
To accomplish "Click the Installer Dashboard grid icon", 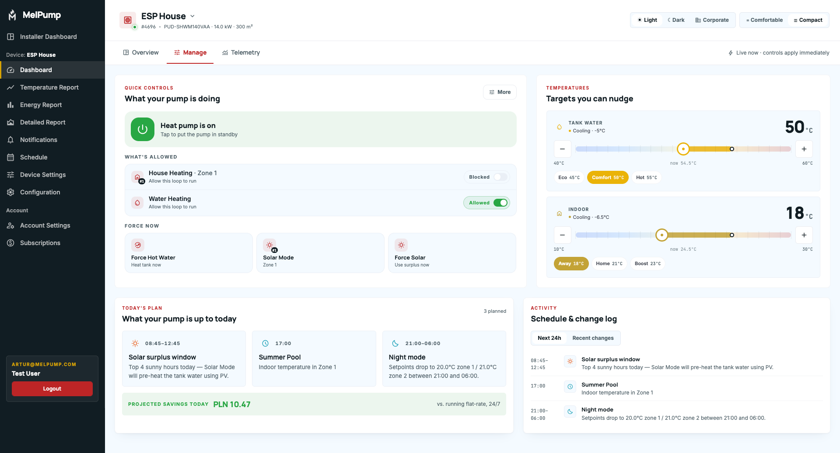I will point(10,37).
